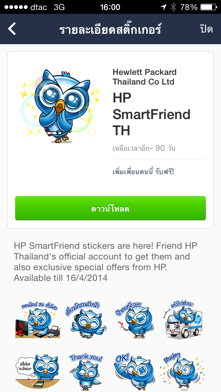Tap the 16:00 clock in status bar
221x392 pixels.
110,7
